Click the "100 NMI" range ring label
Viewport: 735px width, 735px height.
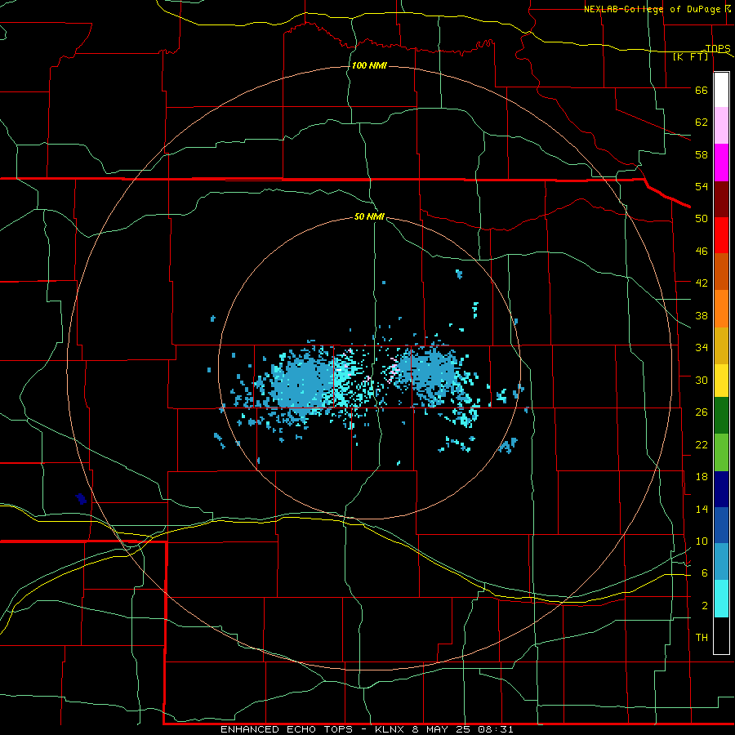point(369,65)
